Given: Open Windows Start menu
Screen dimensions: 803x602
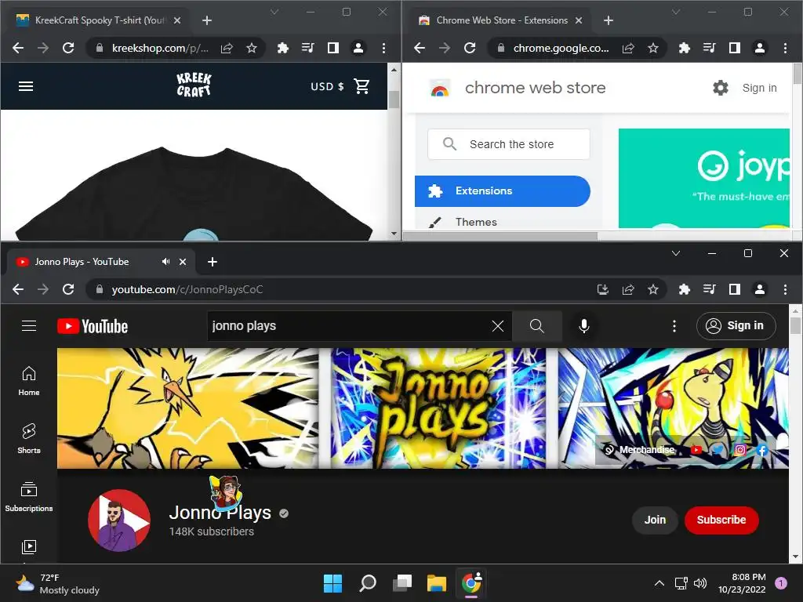Looking at the screenshot, I should tap(332, 583).
